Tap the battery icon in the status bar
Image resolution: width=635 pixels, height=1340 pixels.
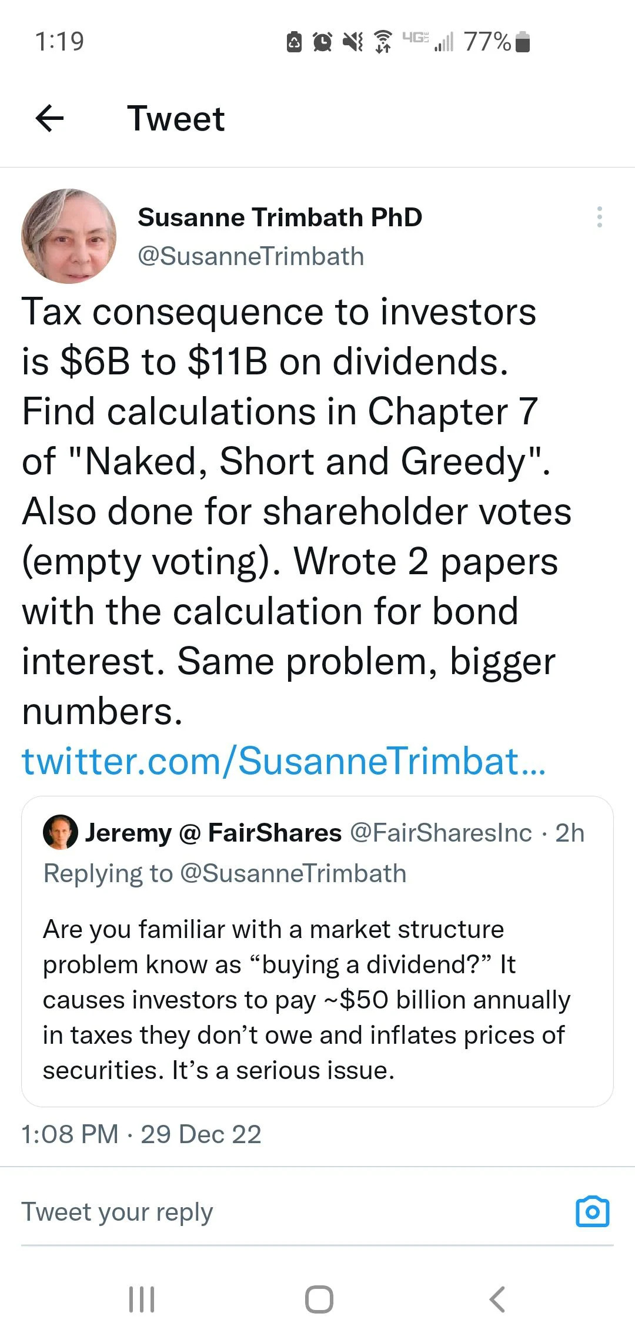[523, 42]
